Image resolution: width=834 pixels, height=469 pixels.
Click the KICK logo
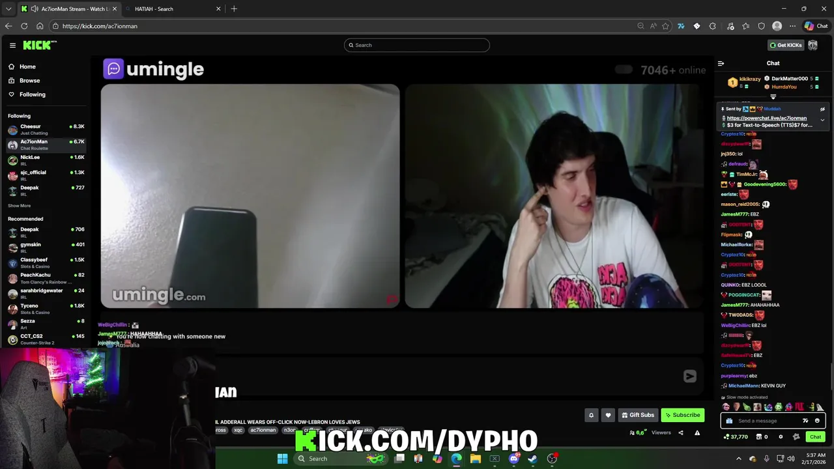pos(40,45)
